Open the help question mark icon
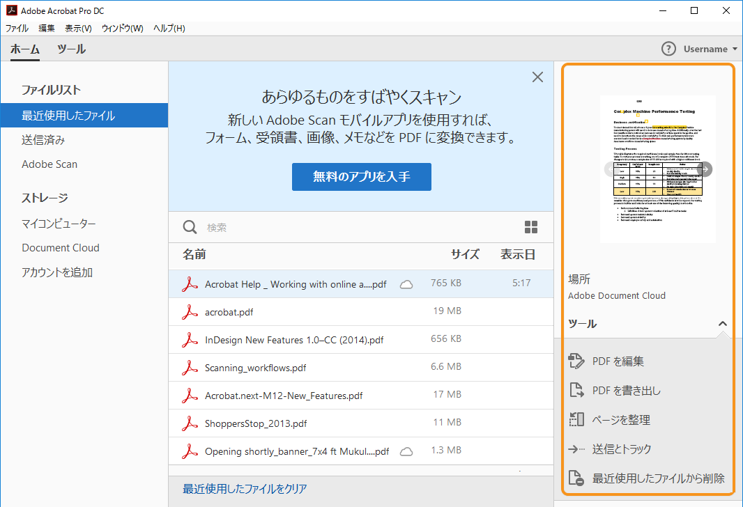Screen dimensions: 743x507 tap(668, 49)
